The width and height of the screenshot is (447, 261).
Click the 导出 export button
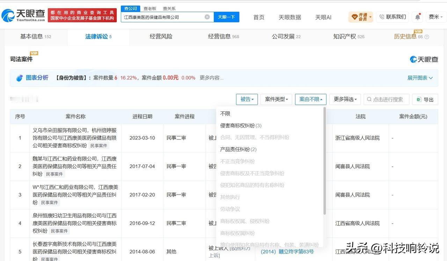(x=425, y=100)
